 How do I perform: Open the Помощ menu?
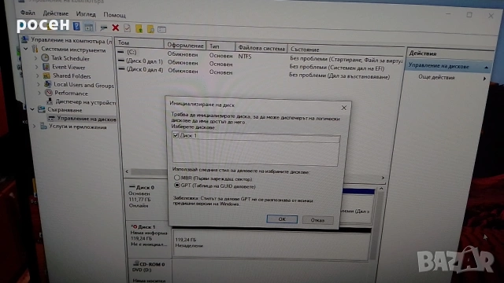click(x=115, y=15)
